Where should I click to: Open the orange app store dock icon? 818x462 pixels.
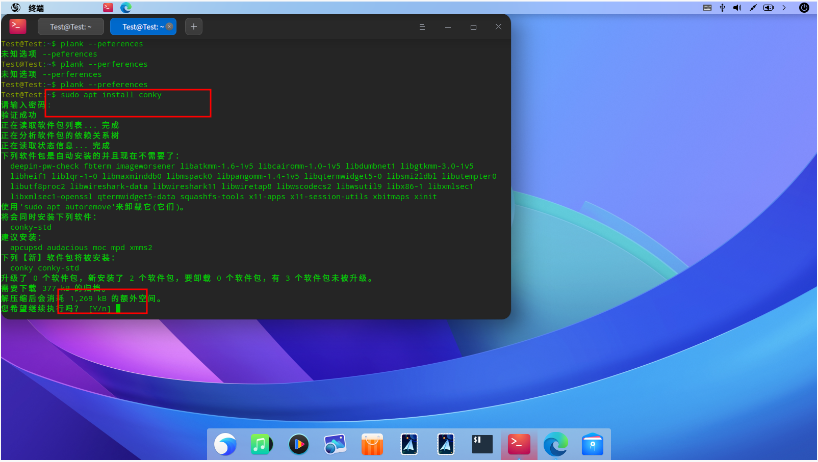[x=372, y=445]
